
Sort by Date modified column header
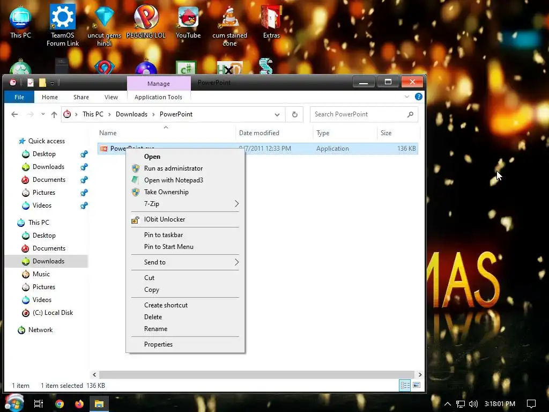[274, 133]
